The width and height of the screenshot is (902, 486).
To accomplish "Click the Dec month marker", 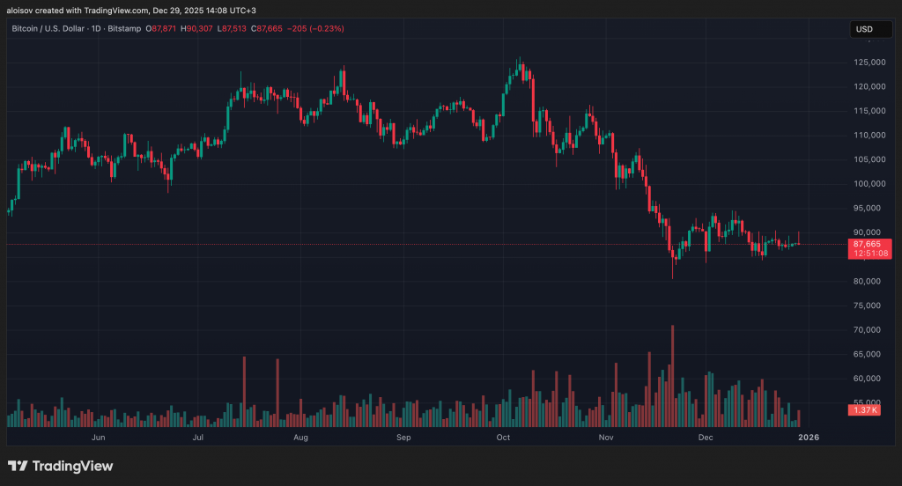I will pyautogui.click(x=706, y=437).
